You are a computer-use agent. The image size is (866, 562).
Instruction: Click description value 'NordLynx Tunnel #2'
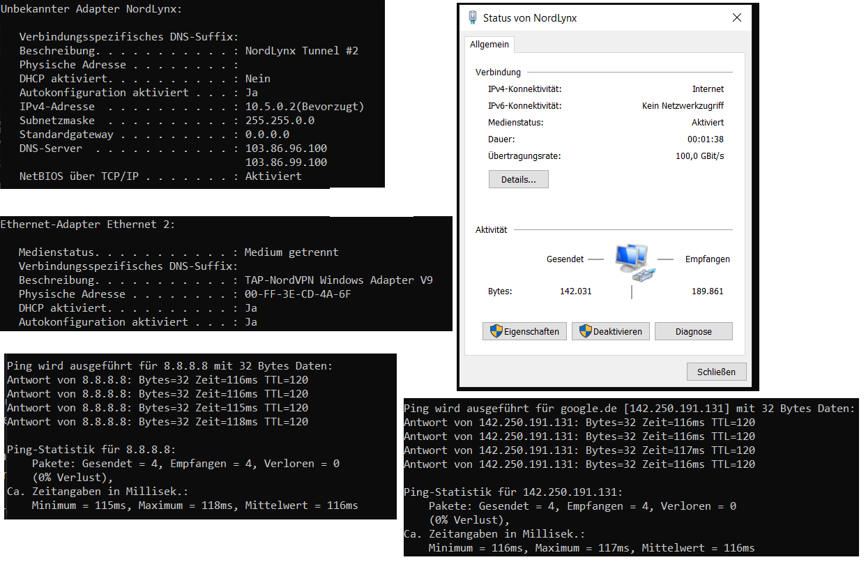[x=302, y=51]
